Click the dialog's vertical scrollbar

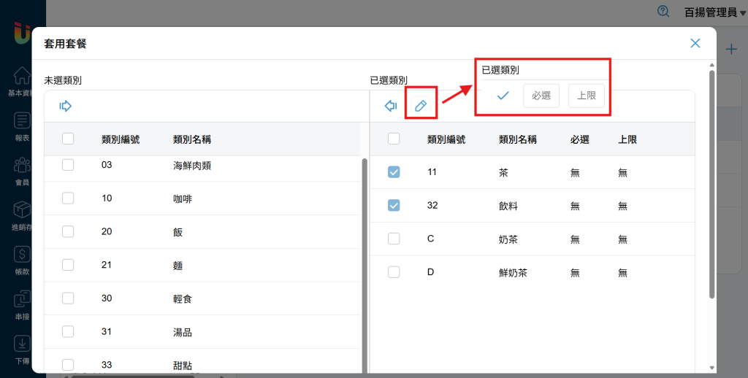tap(712, 182)
